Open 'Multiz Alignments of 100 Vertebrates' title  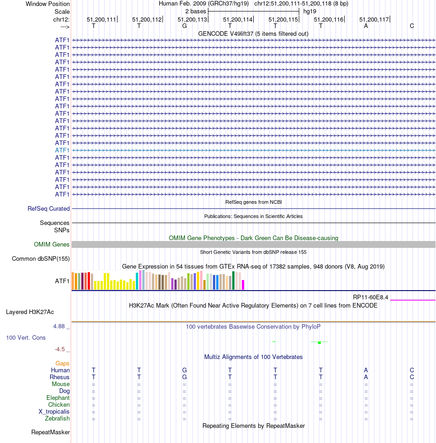253,357
